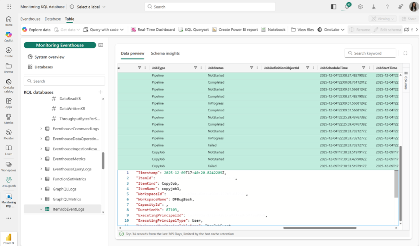Click the Monitoring Eventhouse button

point(60,45)
